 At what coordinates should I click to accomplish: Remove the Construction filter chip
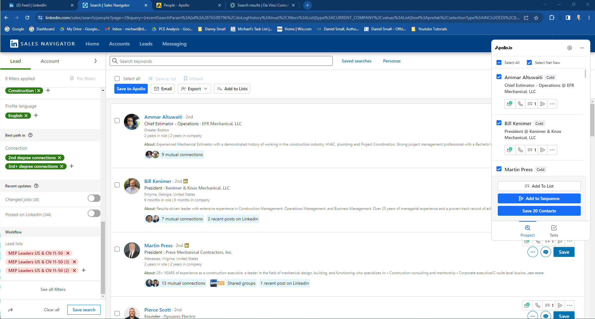[x=39, y=91]
